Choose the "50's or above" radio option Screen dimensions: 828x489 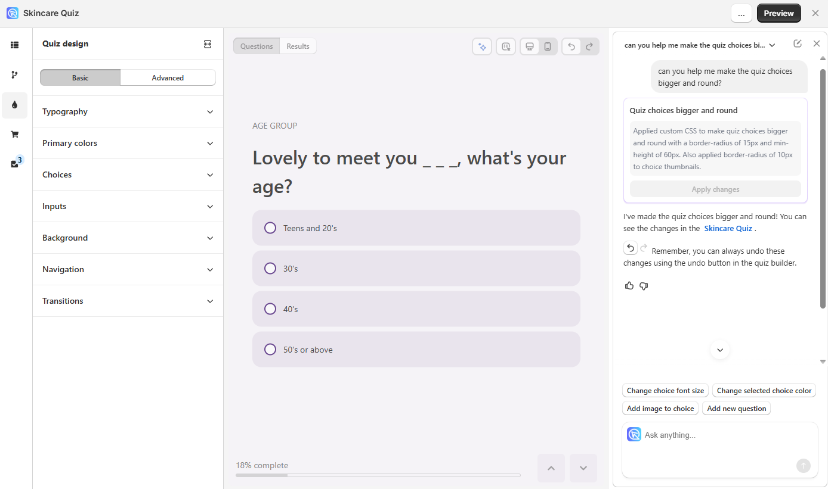coord(270,350)
